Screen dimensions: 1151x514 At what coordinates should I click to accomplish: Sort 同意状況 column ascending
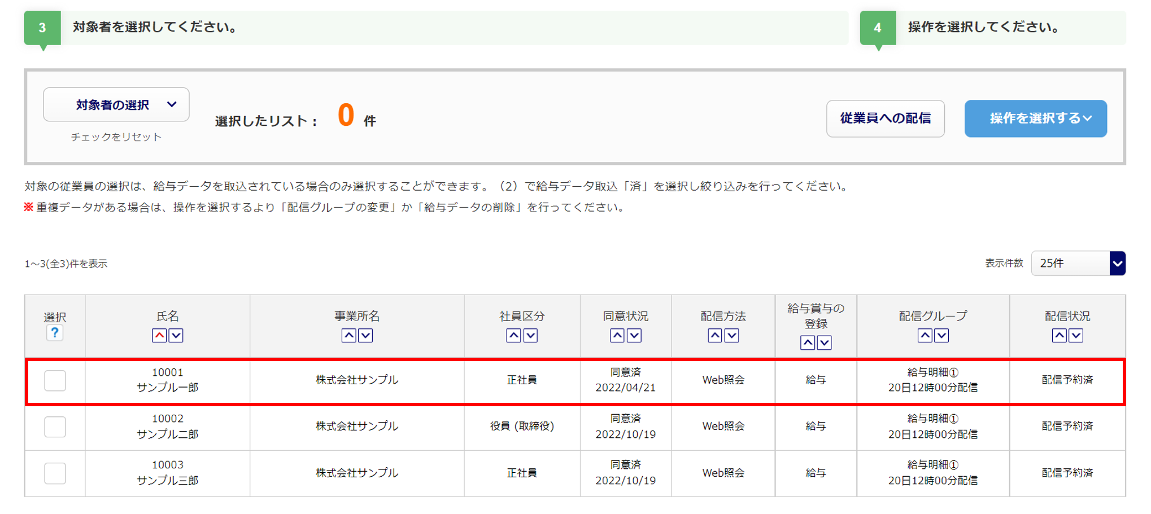coord(617,336)
